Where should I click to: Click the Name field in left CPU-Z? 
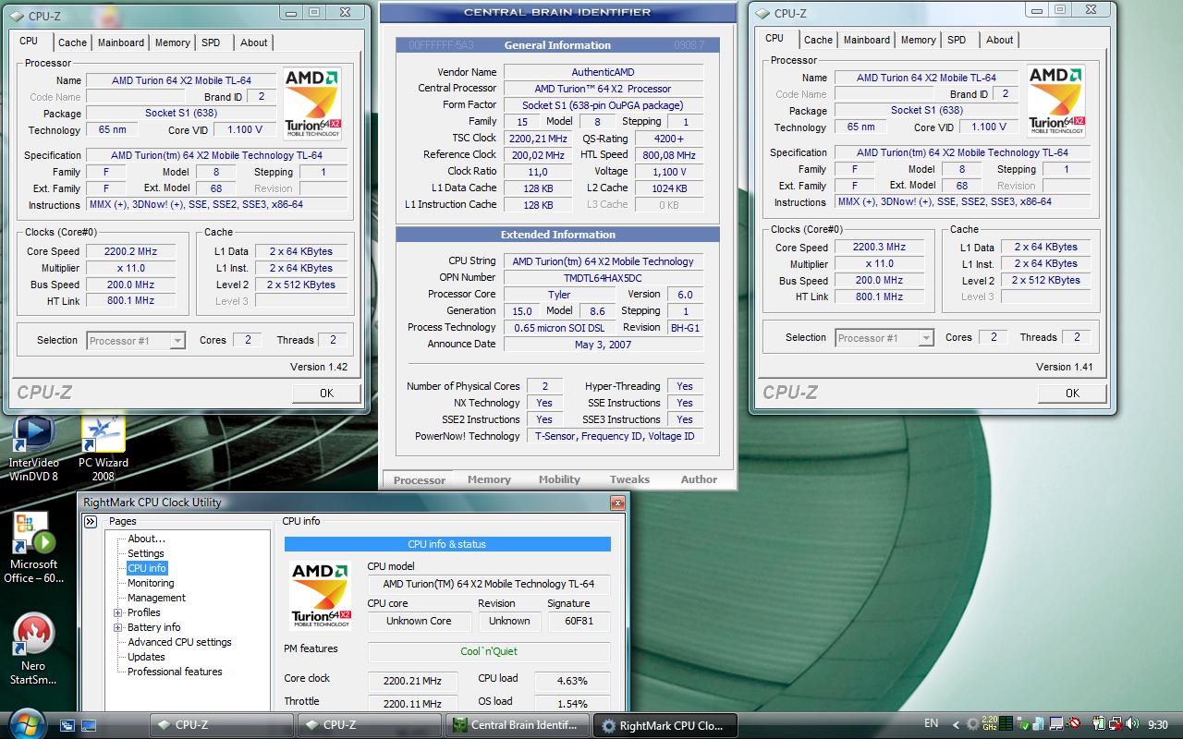click(181, 80)
